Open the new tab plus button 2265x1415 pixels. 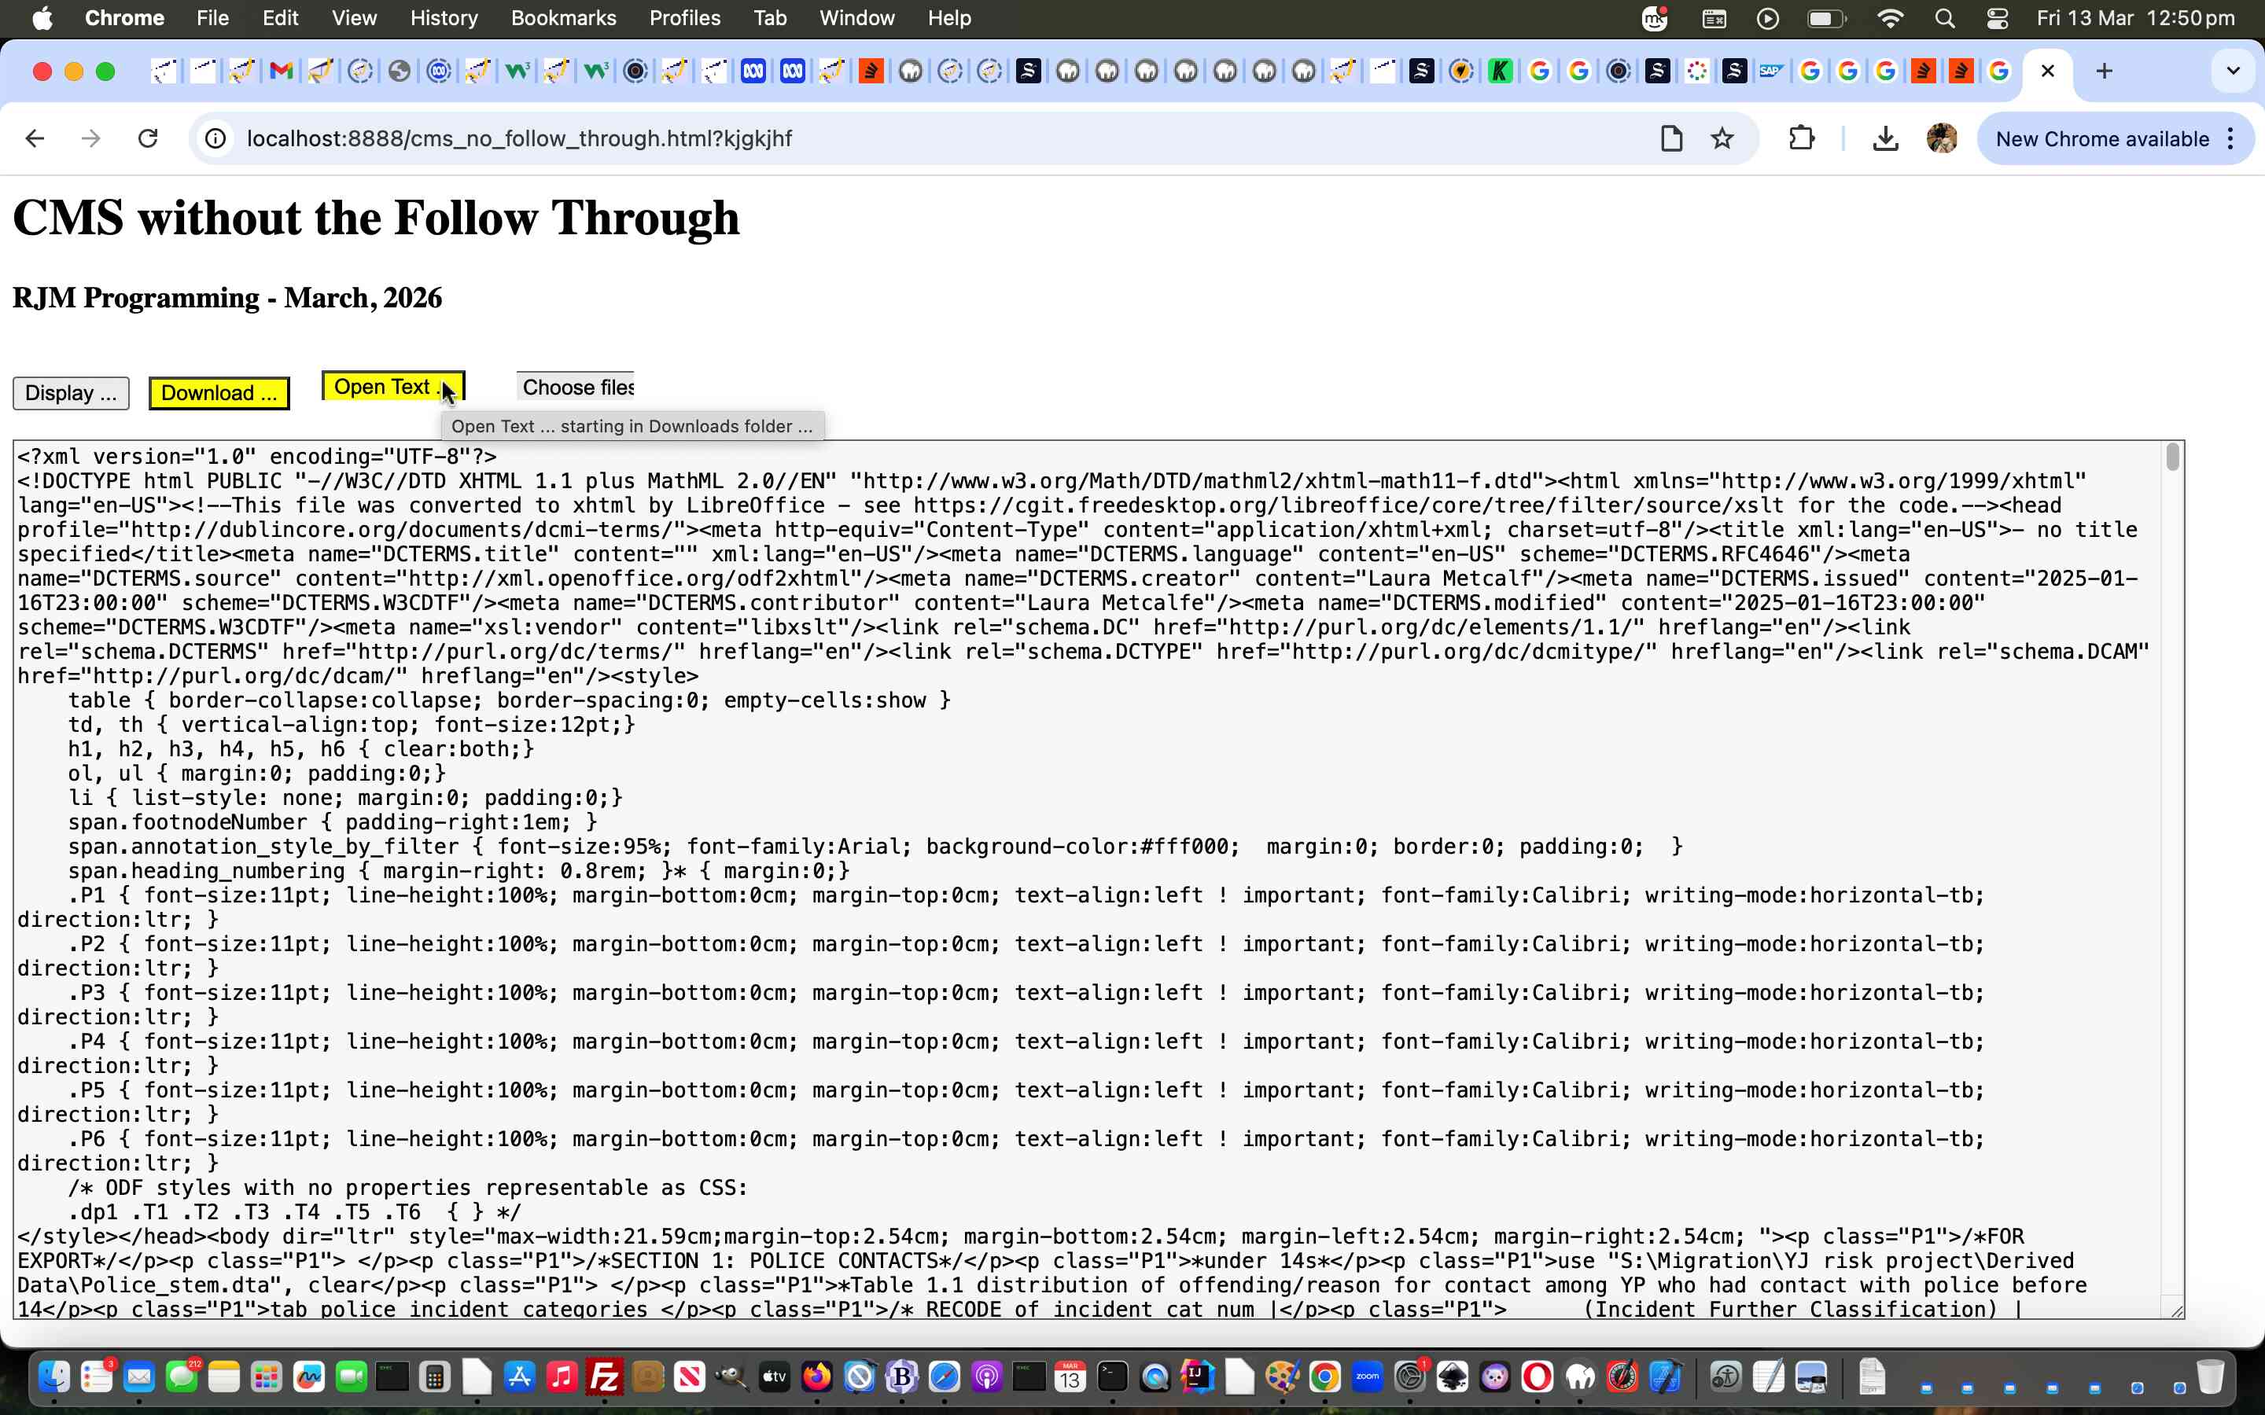click(2104, 71)
